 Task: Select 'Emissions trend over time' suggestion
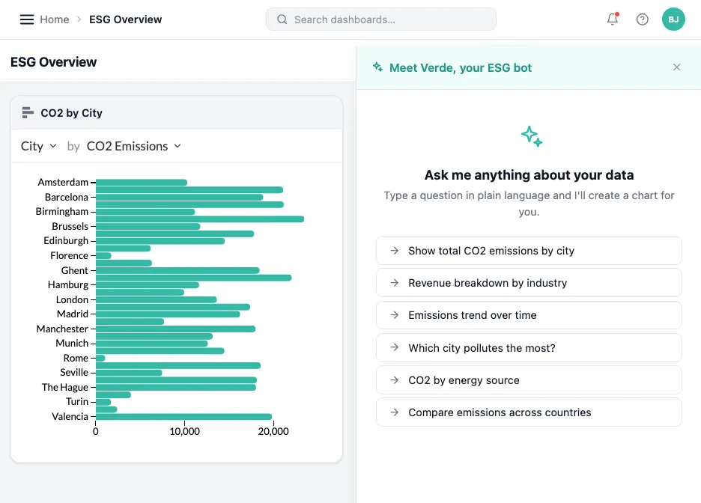(x=529, y=315)
